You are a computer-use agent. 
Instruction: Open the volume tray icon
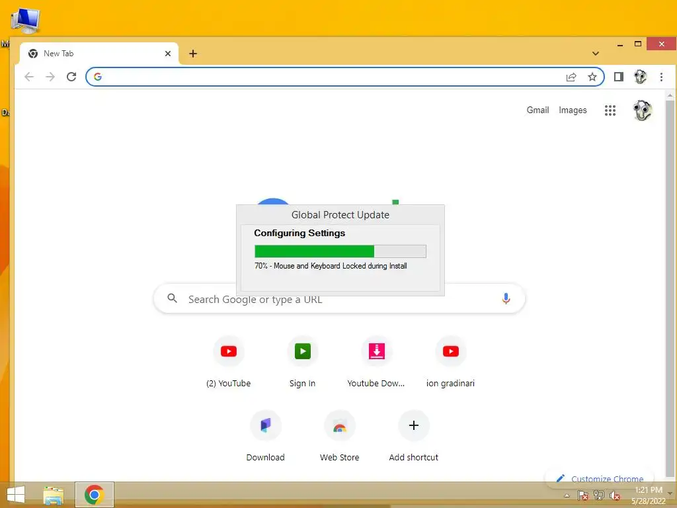615,495
